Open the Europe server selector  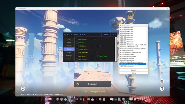[92, 84]
